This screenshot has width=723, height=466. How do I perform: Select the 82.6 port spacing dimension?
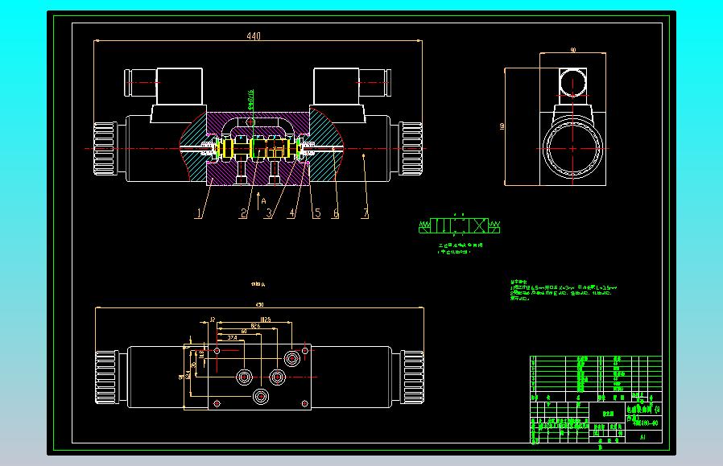coord(255,326)
